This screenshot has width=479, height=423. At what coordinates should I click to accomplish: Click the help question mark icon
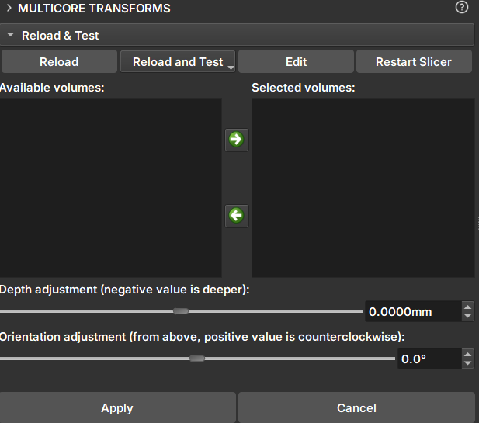(462, 9)
